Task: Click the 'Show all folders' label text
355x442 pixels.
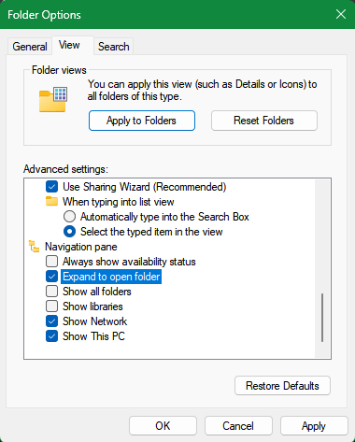Action: click(x=97, y=292)
